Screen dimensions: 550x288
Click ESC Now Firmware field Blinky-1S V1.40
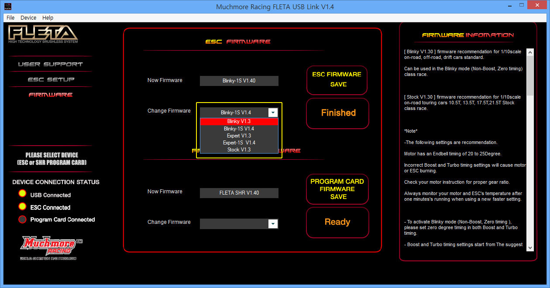tap(239, 81)
